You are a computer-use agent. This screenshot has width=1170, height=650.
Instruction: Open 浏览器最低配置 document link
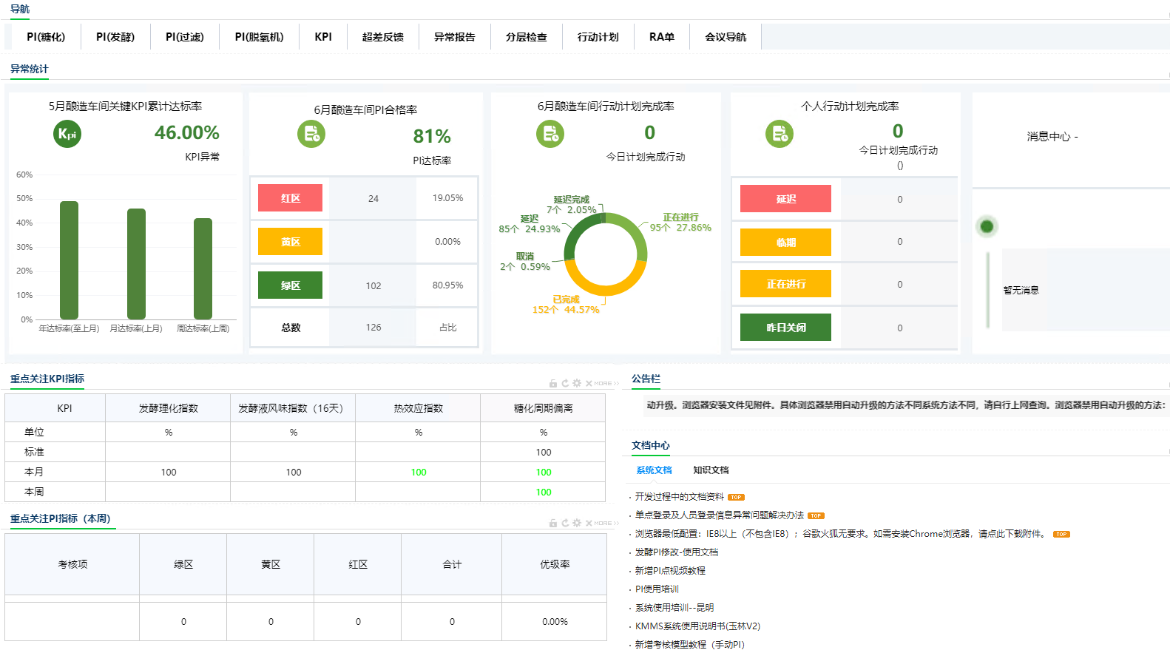[x=842, y=534]
